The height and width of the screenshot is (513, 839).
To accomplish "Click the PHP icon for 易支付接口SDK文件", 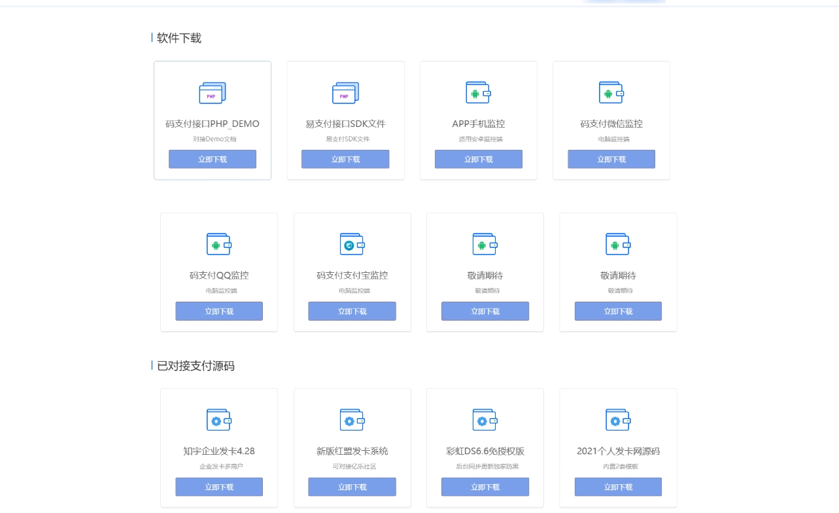I will point(345,93).
